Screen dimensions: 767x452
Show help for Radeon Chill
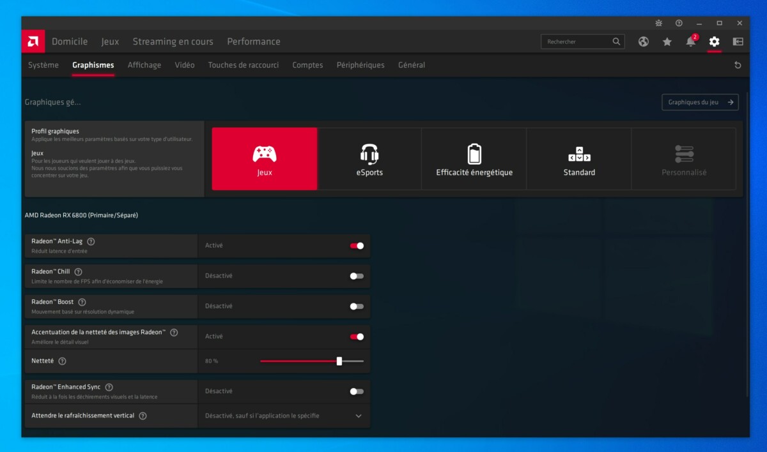pyautogui.click(x=78, y=272)
